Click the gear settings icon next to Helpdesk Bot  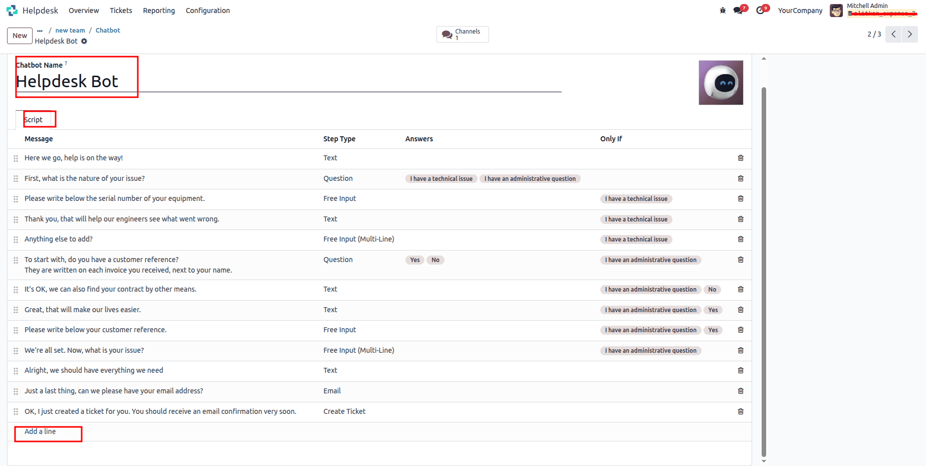pos(84,41)
